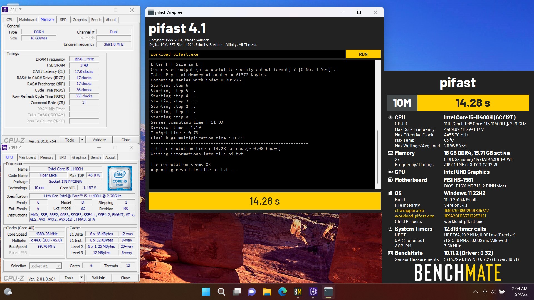534x300 pixels.
Task: Select Memory tab in bottom CPU-Z window
Action: 47,157
